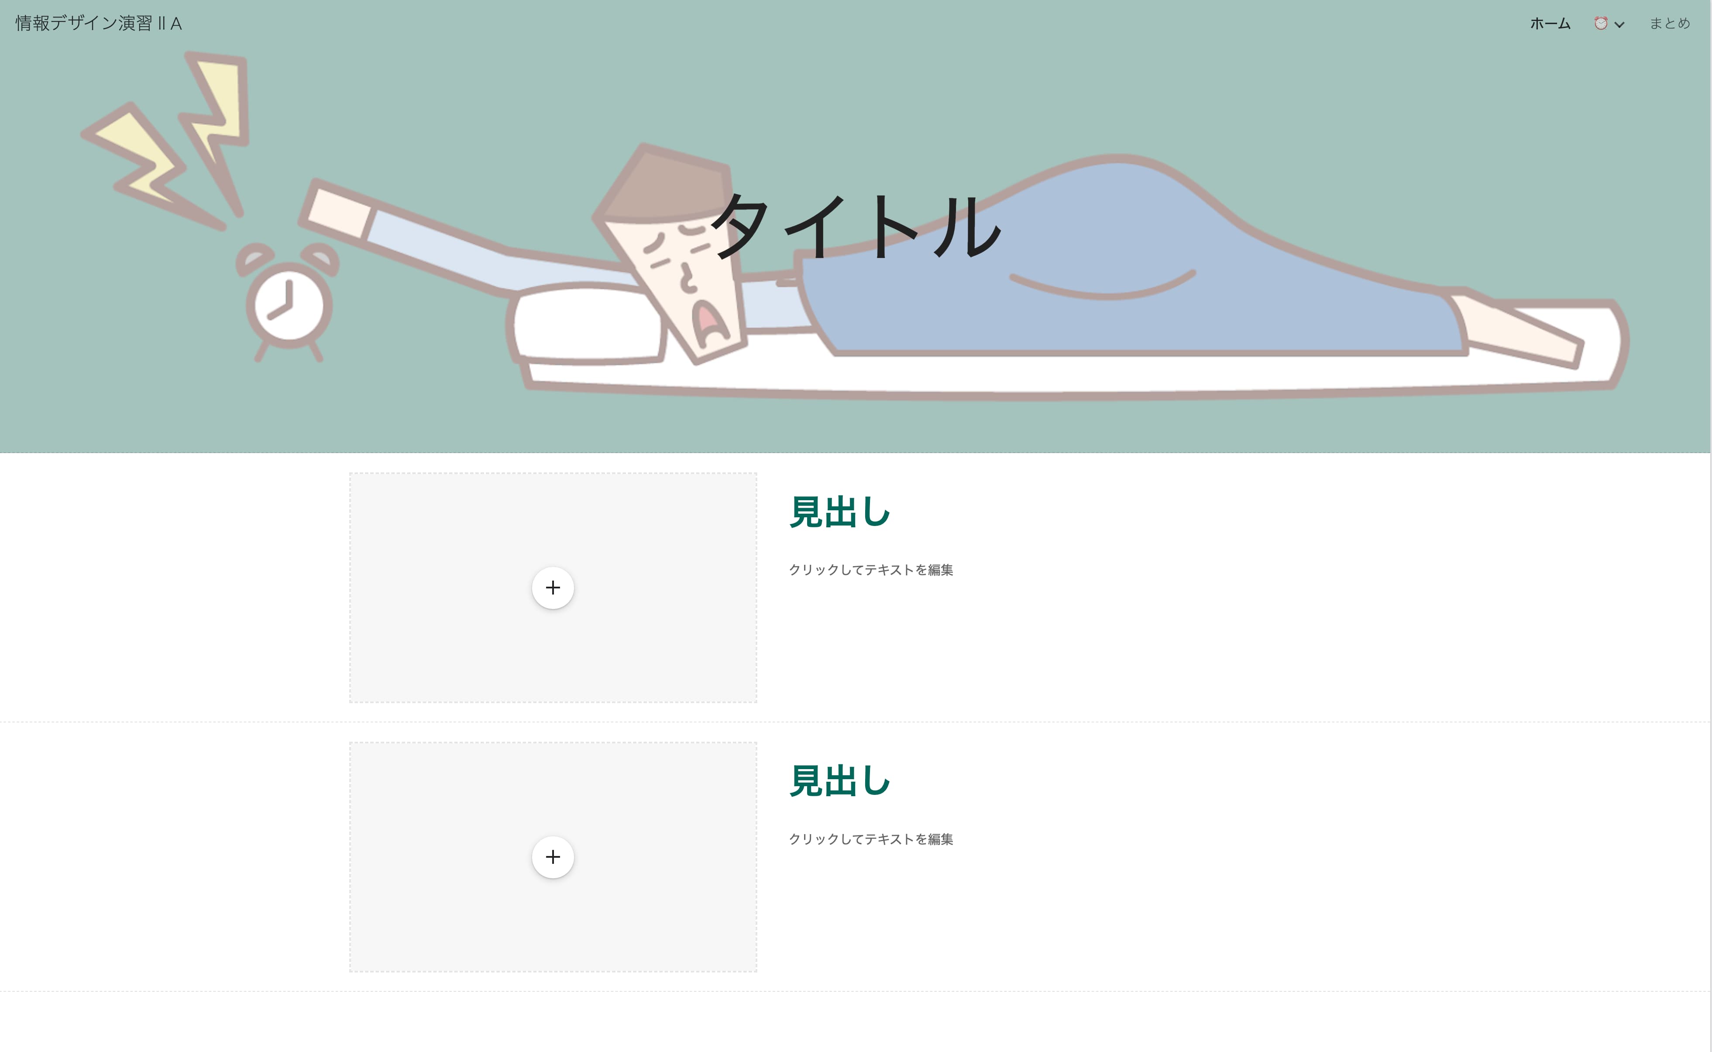Go to the ホーム navigation item
Viewport: 1712px width, 1052px height.
click(1550, 24)
